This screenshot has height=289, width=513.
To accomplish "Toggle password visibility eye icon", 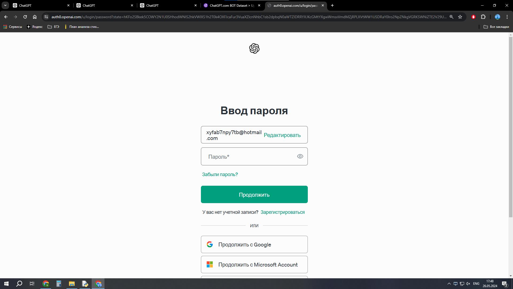I will coord(300,156).
